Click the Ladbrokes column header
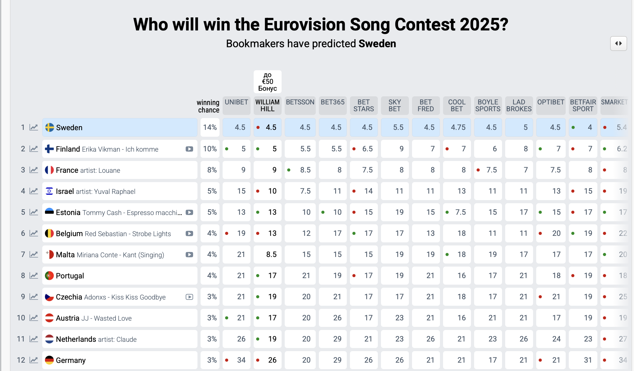 (519, 105)
